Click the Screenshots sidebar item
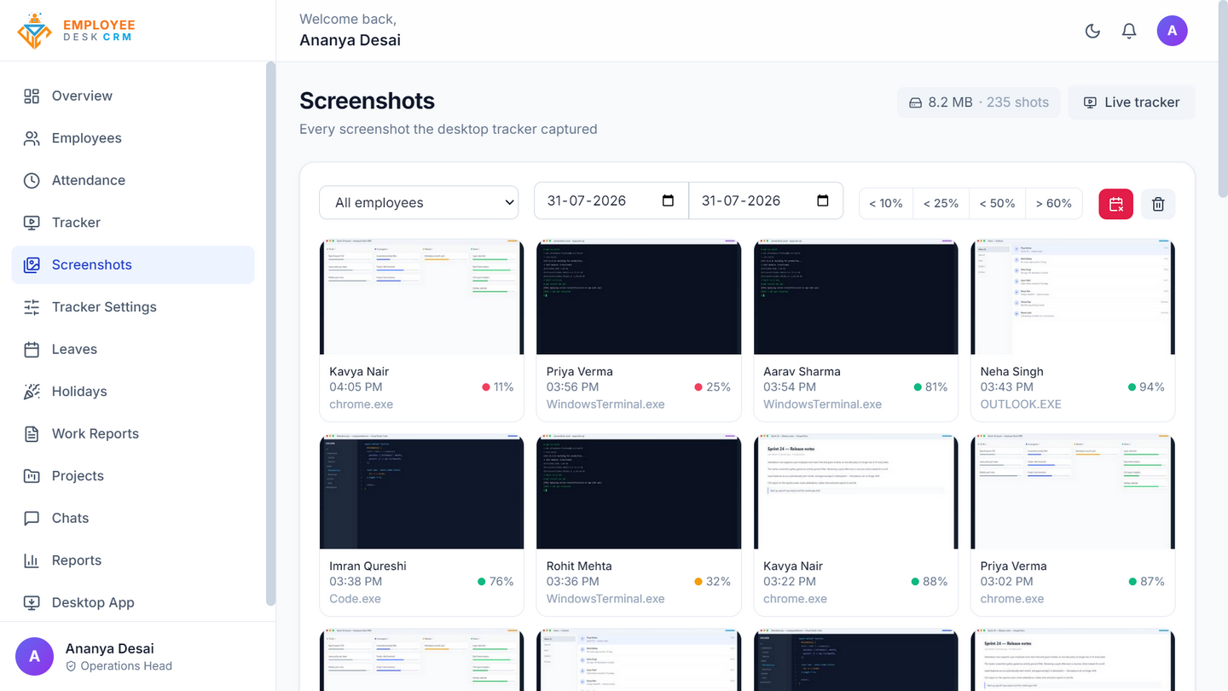 pos(133,264)
